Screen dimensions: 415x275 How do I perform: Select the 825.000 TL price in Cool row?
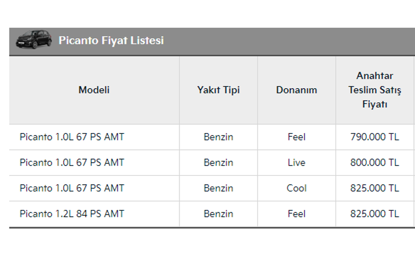pyautogui.click(x=374, y=188)
